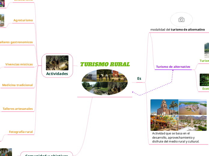This screenshot has height=156, width=209.
Task: Click the Agroturismo thumbnail image
Action: [2, 20]
